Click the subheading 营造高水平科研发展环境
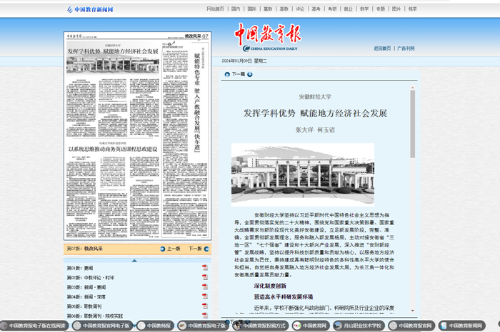This screenshot has width=500, height=332. point(284,296)
